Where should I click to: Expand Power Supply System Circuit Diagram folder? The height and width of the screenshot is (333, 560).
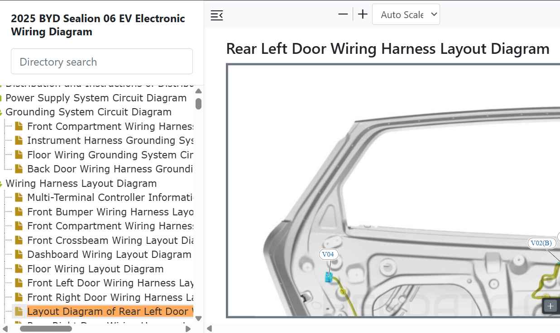coord(2,98)
